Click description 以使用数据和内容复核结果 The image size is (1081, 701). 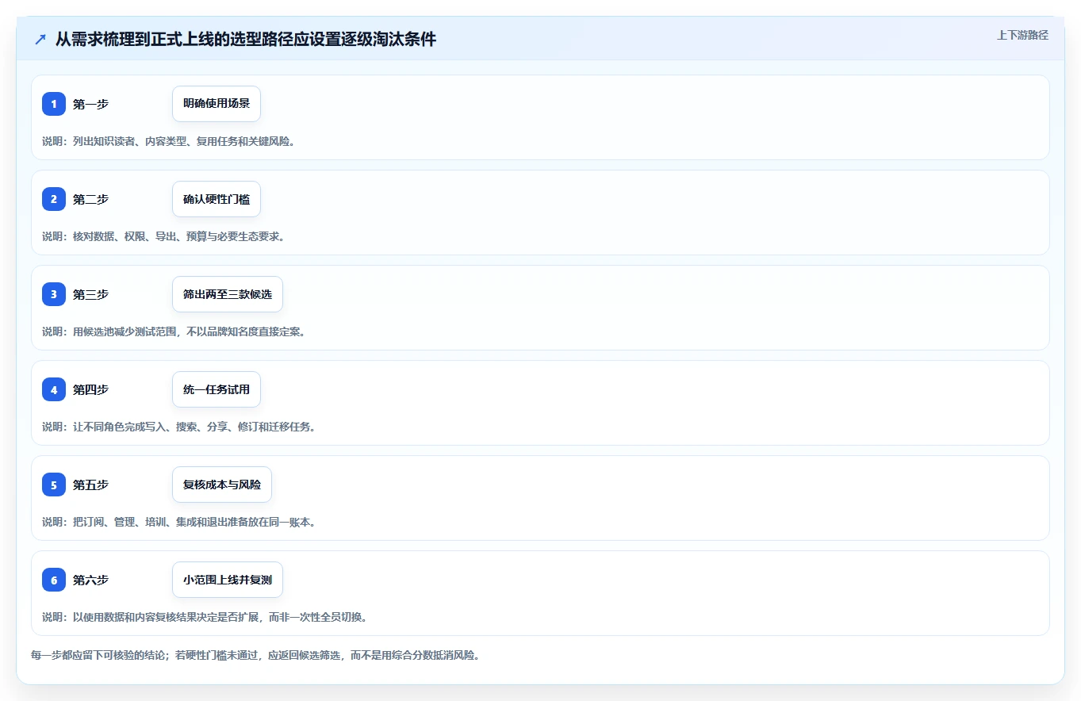pyautogui.click(x=204, y=617)
